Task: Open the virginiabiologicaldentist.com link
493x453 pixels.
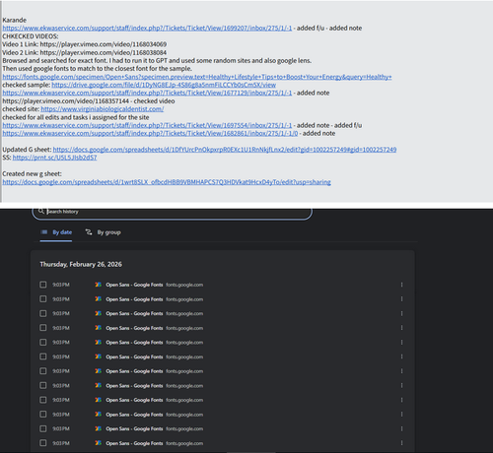Action: 103,109
